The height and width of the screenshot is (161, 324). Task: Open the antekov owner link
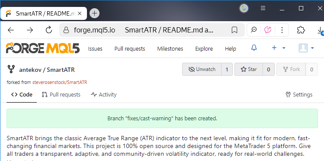pyautogui.click(x=30, y=70)
